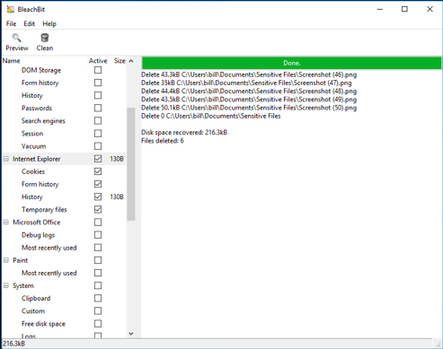
Task: Open the File menu
Action: pos(12,23)
